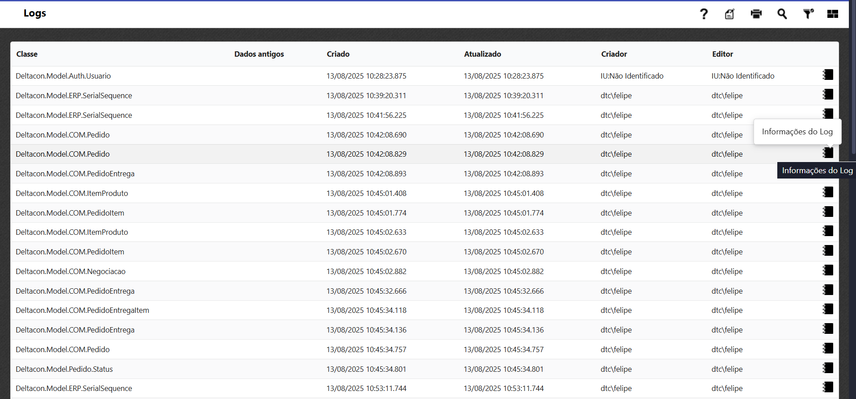Open the help question mark icon

pos(703,14)
